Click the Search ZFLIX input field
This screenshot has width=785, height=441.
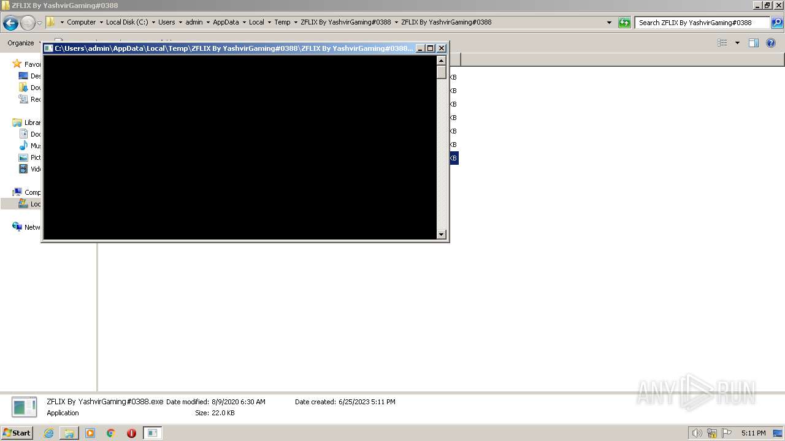coord(702,23)
